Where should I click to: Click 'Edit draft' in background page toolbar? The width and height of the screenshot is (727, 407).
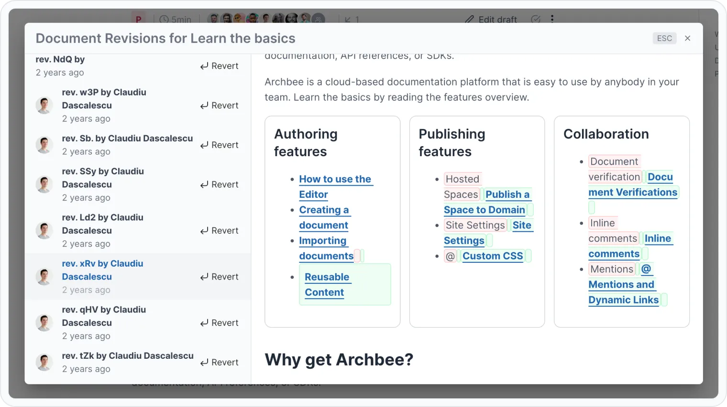491,19
